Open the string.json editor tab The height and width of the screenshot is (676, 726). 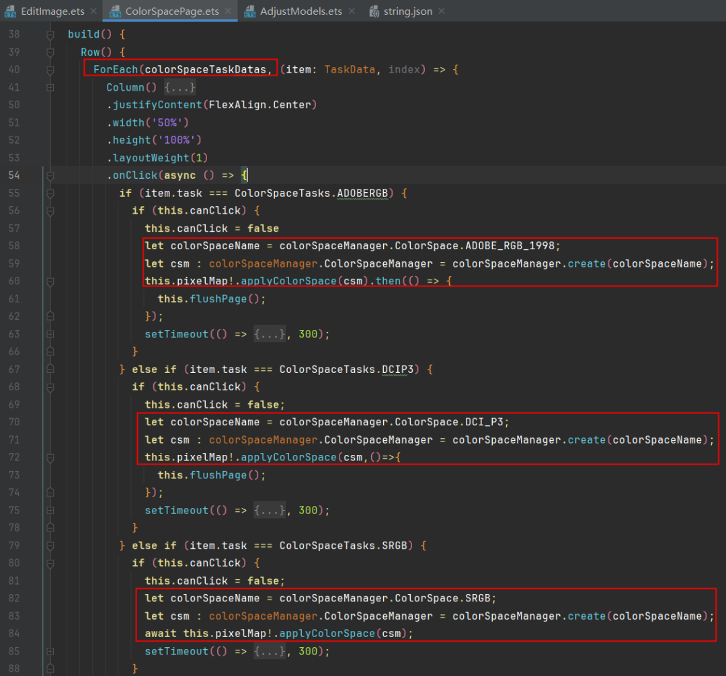(407, 11)
